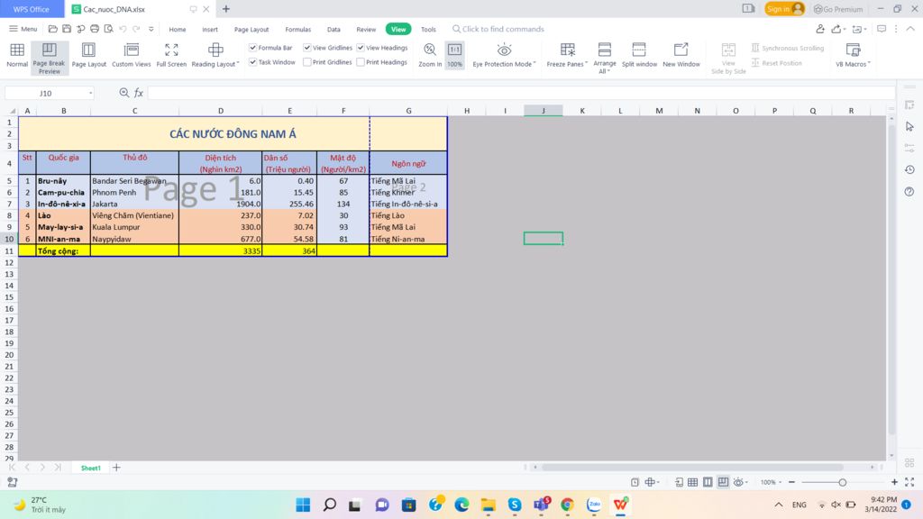The width and height of the screenshot is (923, 519).
Task: Open the Formulas tab
Action: click(x=297, y=30)
